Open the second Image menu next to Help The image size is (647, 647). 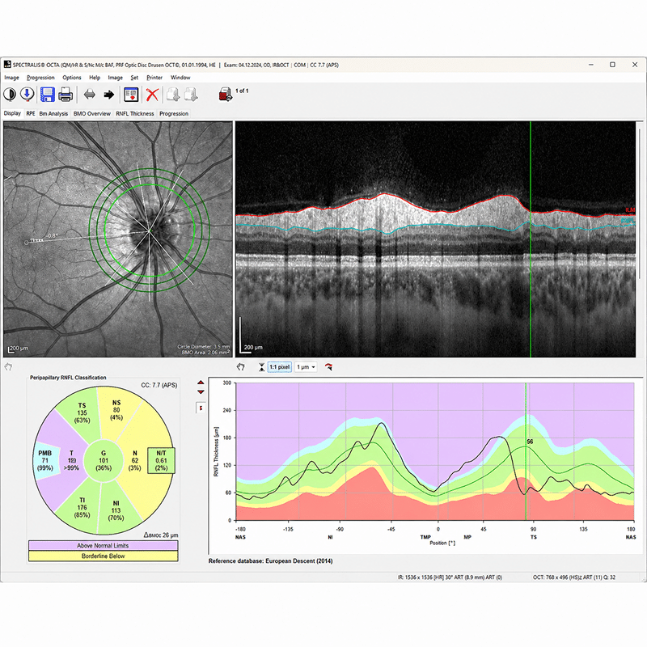click(115, 78)
